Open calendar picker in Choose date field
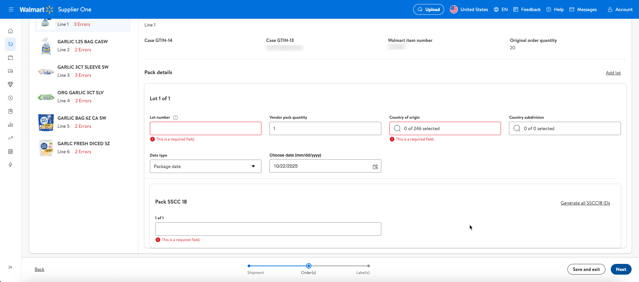The image size is (639, 282). pos(375,166)
